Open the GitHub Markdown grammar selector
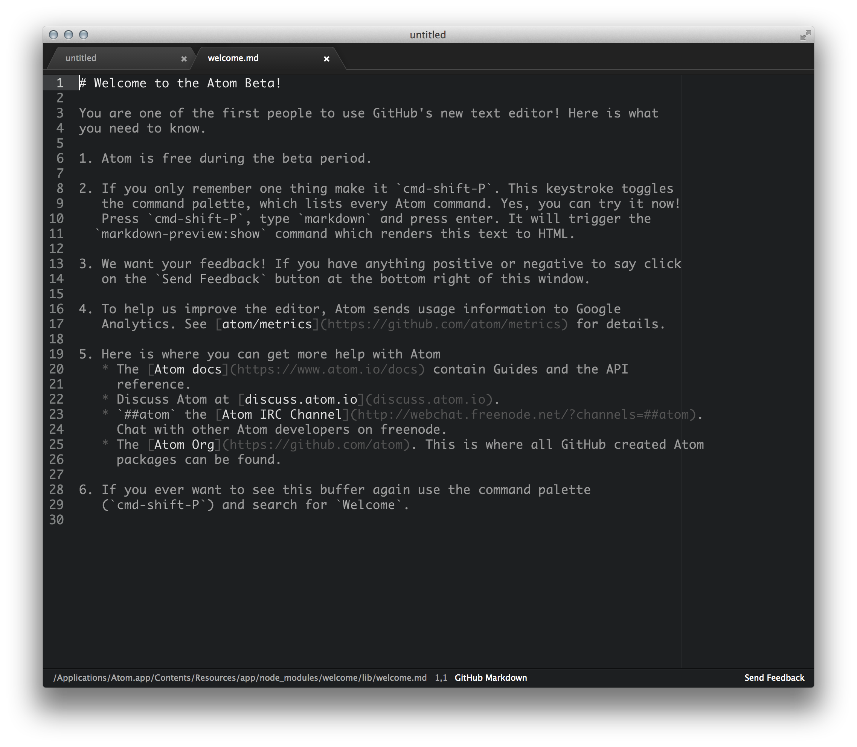The image size is (857, 747). point(491,677)
